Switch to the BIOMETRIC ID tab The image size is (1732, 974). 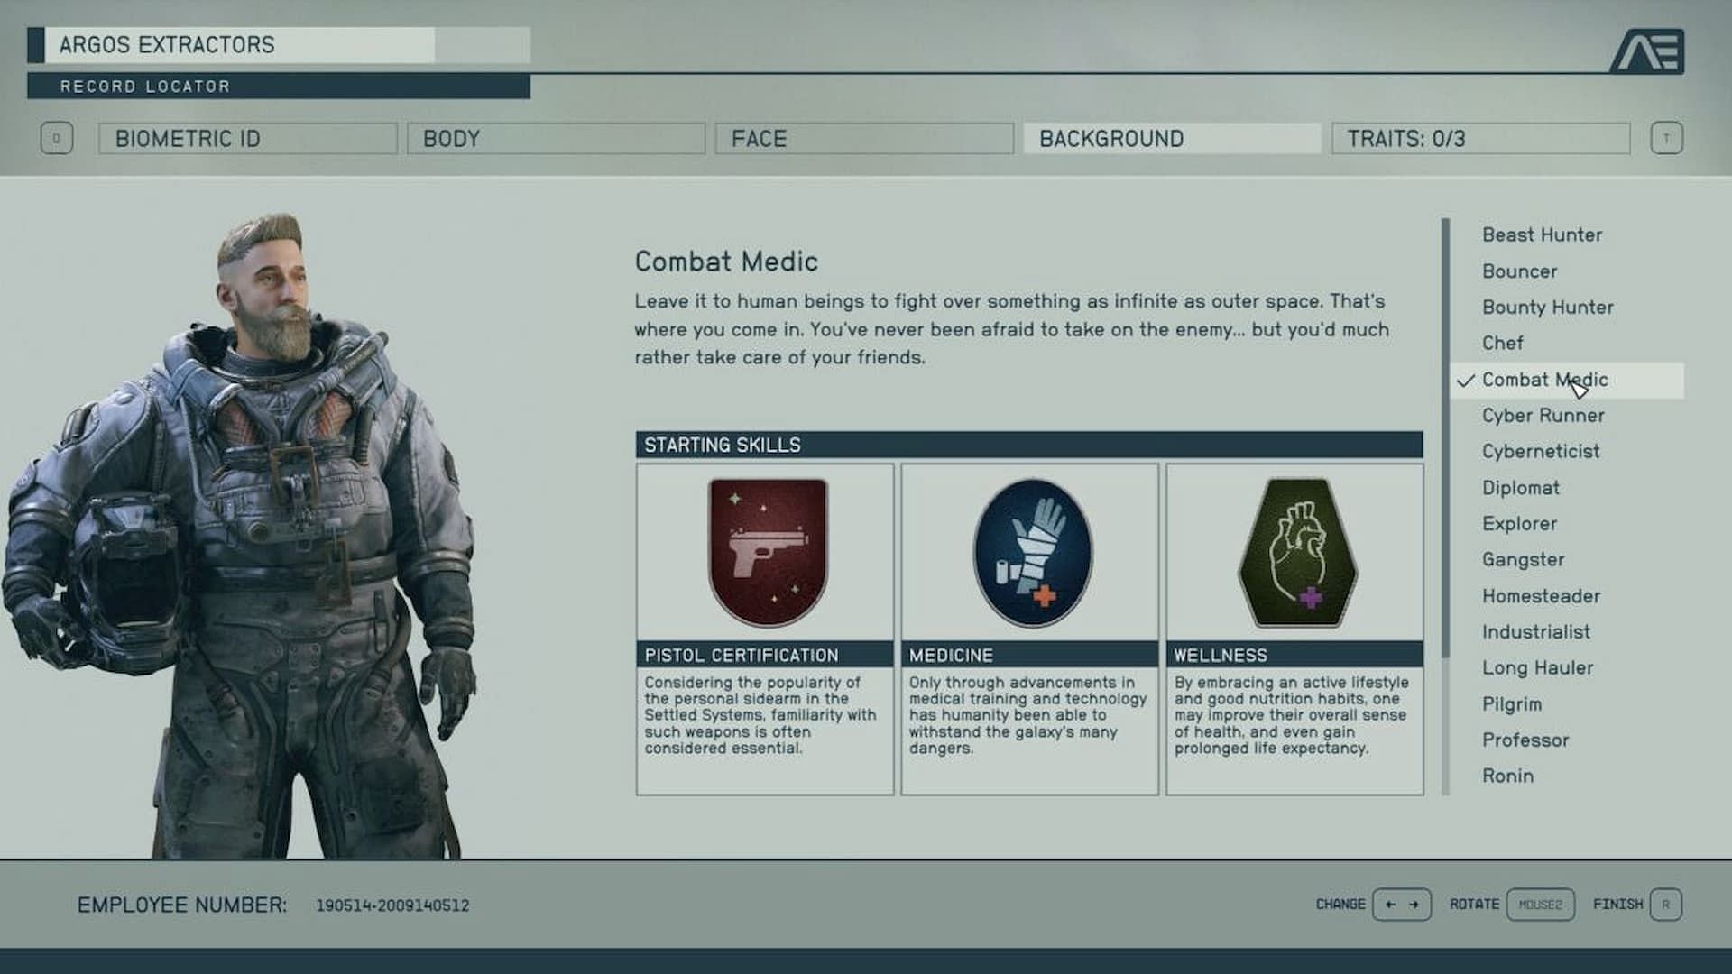250,138
